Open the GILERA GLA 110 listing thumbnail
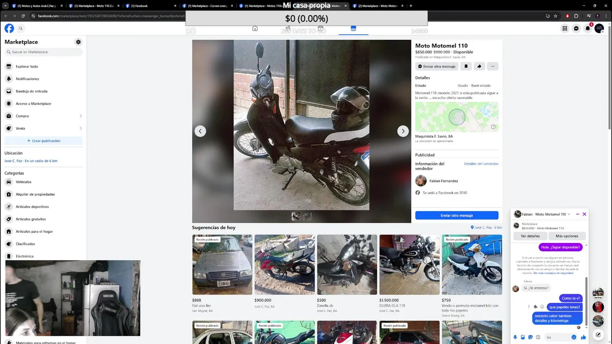The width and height of the screenshot is (612, 344). click(x=409, y=265)
